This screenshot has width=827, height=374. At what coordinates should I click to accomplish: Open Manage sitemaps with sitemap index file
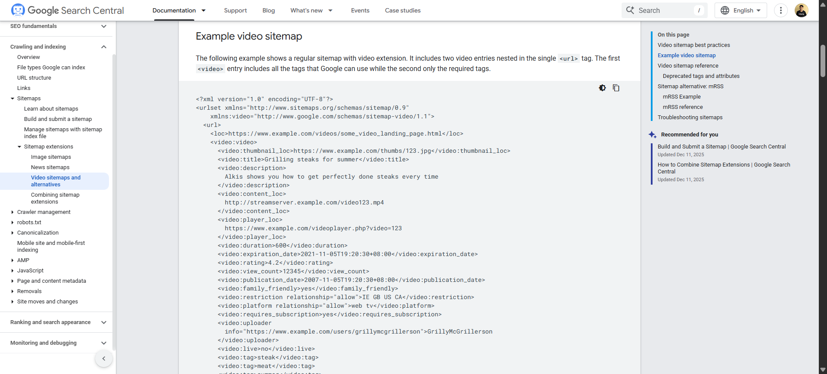click(x=63, y=133)
